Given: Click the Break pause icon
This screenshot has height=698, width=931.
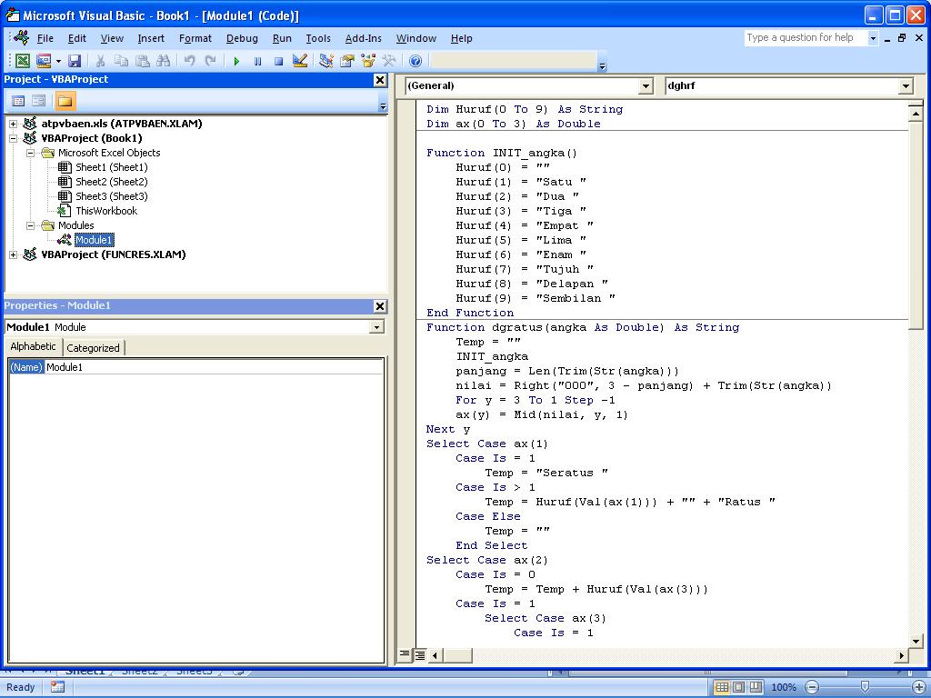Looking at the screenshot, I should [x=257, y=61].
